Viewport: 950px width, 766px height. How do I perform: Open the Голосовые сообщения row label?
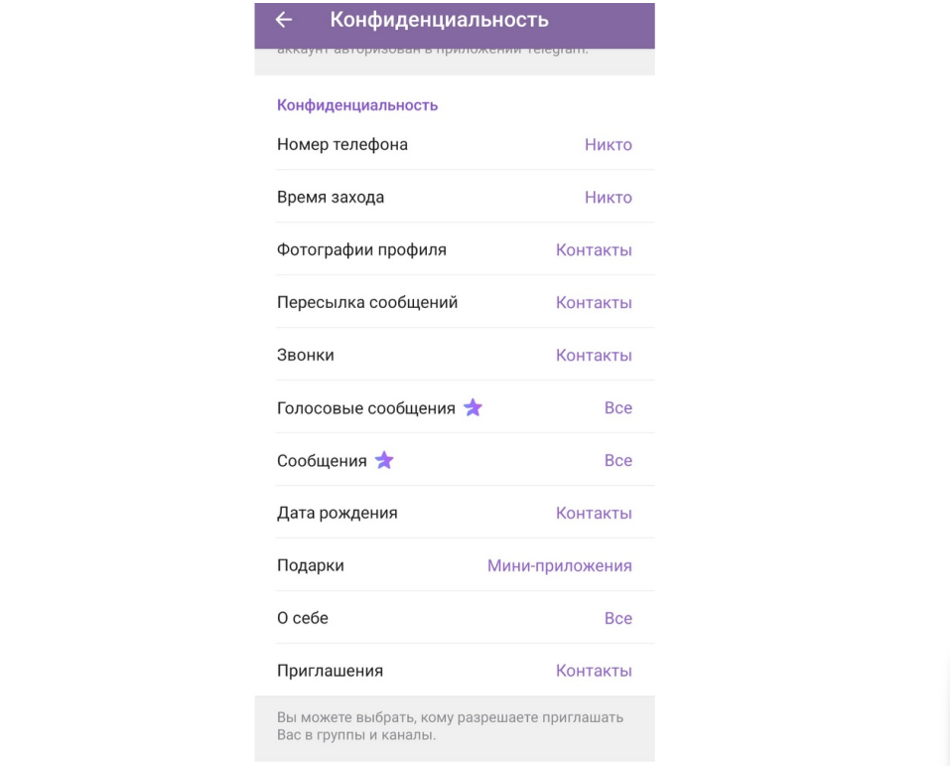click(366, 408)
